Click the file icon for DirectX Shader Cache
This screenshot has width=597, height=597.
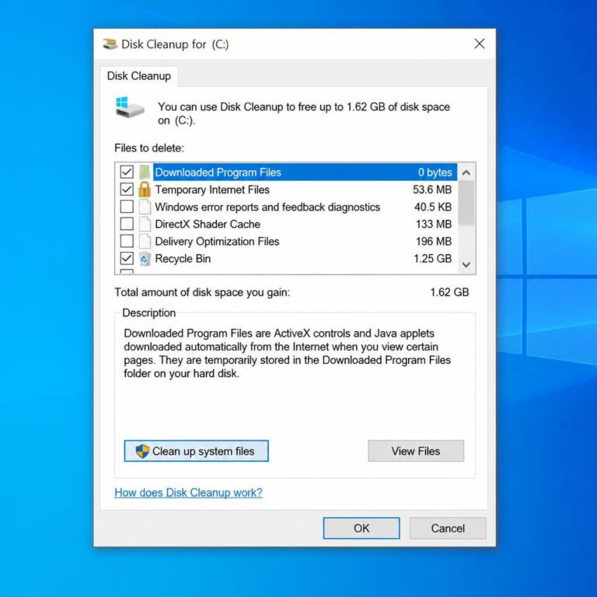pos(145,224)
